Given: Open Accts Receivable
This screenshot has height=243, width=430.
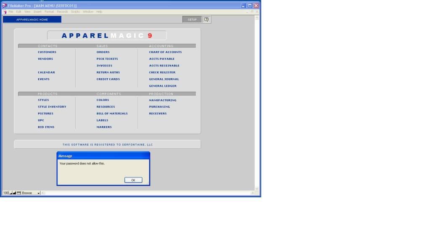Looking at the screenshot, I should point(164,66).
